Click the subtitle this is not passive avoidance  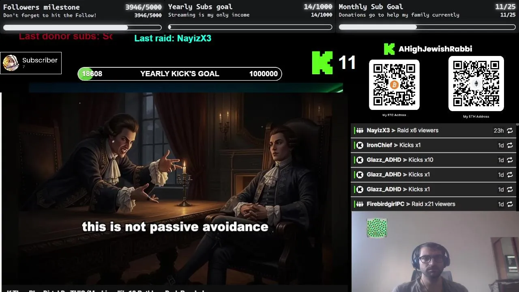coord(175,227)
